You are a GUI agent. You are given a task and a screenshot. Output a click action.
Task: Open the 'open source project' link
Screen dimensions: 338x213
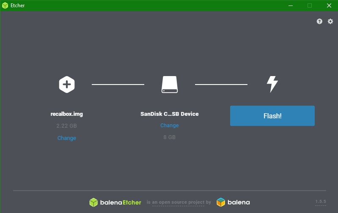click(178, 202)
